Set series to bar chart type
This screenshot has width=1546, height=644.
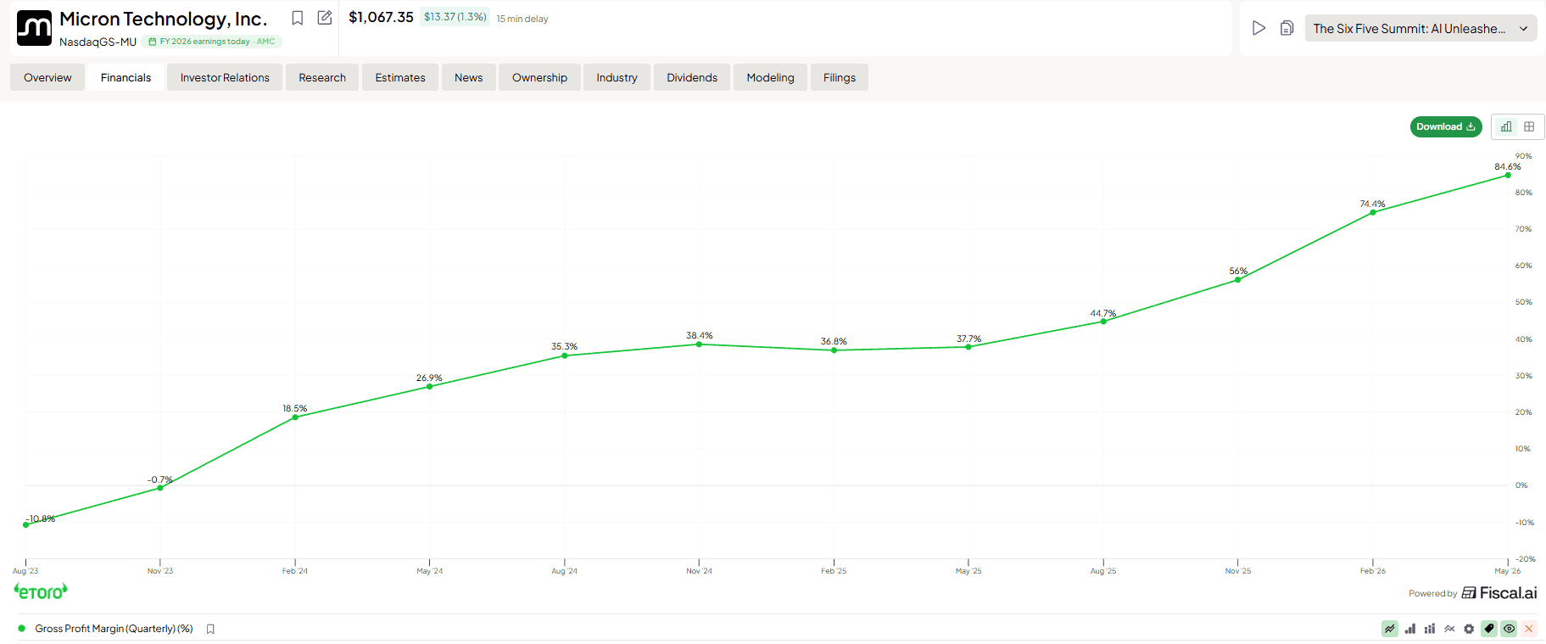tap(1410, 629)
